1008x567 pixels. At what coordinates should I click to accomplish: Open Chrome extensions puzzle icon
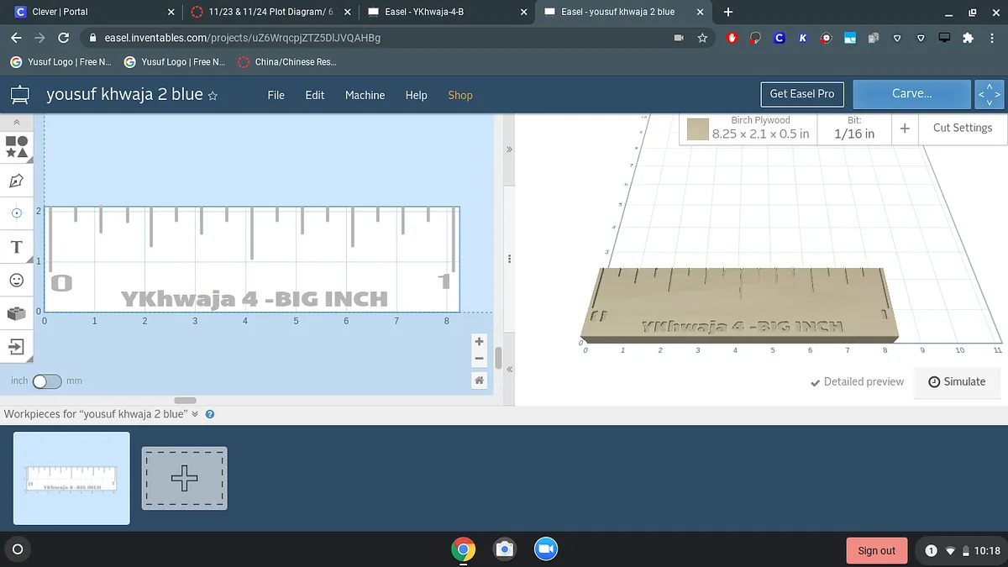968,38
